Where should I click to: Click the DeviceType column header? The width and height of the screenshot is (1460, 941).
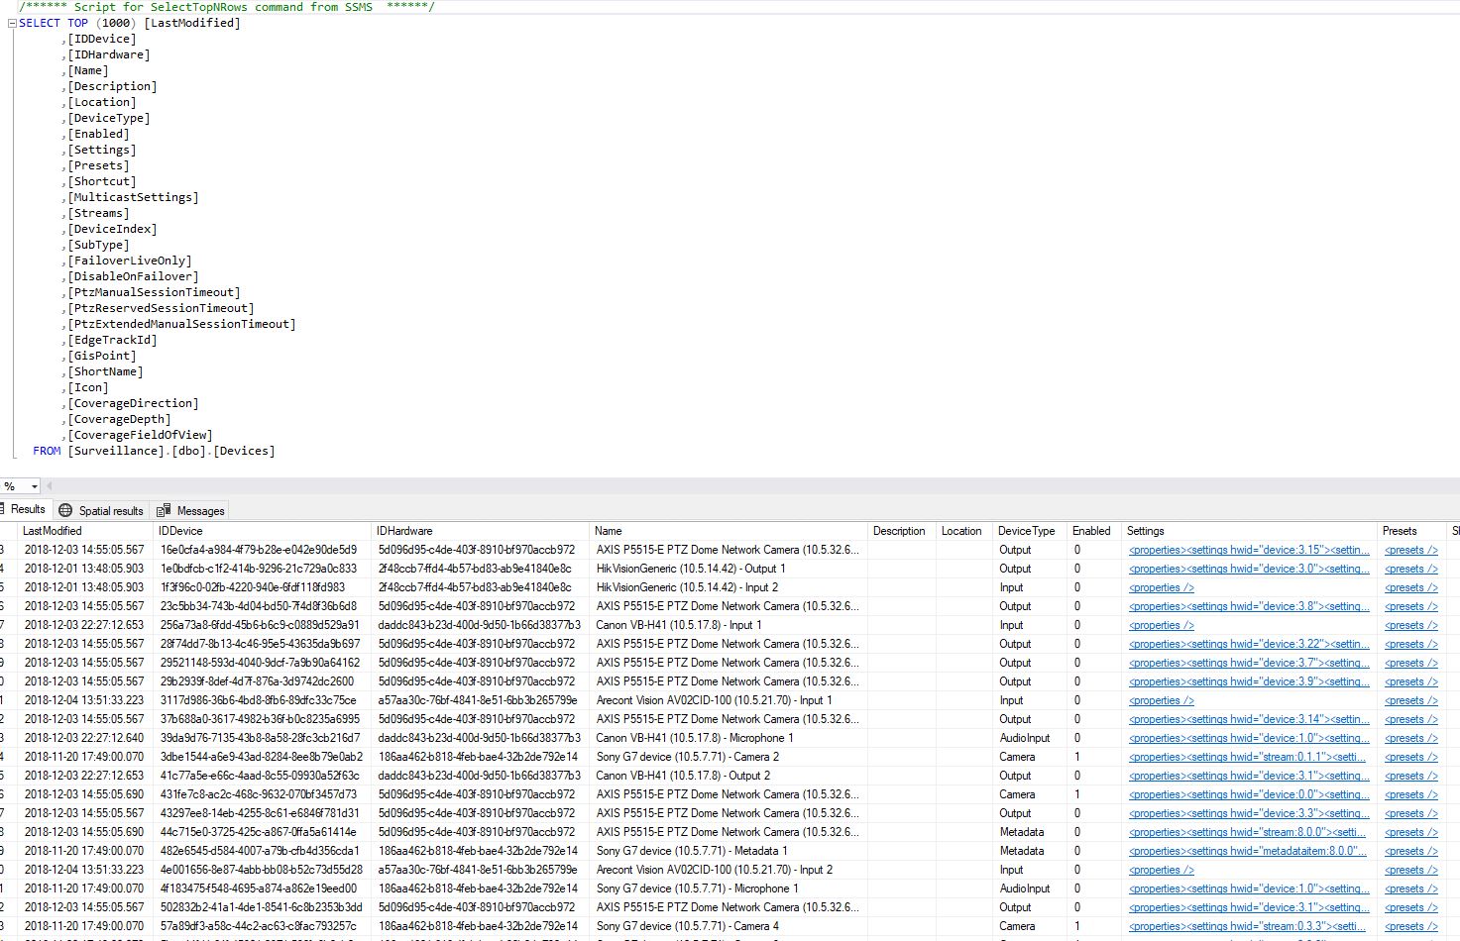click(1026, 531)
